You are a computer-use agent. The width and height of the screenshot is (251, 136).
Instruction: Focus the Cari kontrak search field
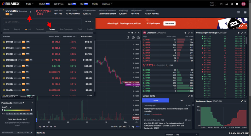click(x=42, y=22)
